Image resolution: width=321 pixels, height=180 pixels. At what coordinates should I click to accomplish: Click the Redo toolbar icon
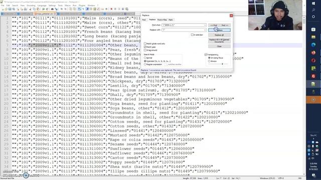point(47,9)
